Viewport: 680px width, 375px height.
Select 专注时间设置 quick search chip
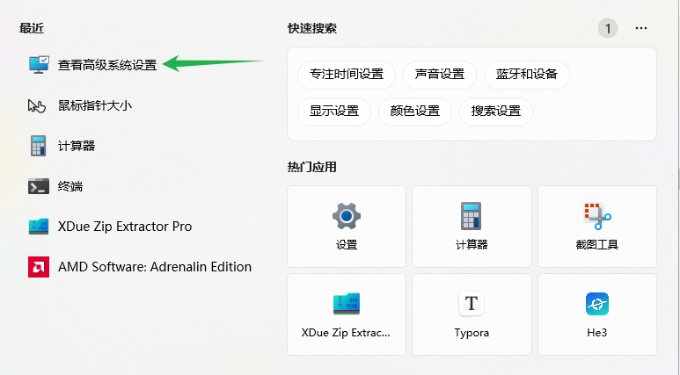pos(347,75)
